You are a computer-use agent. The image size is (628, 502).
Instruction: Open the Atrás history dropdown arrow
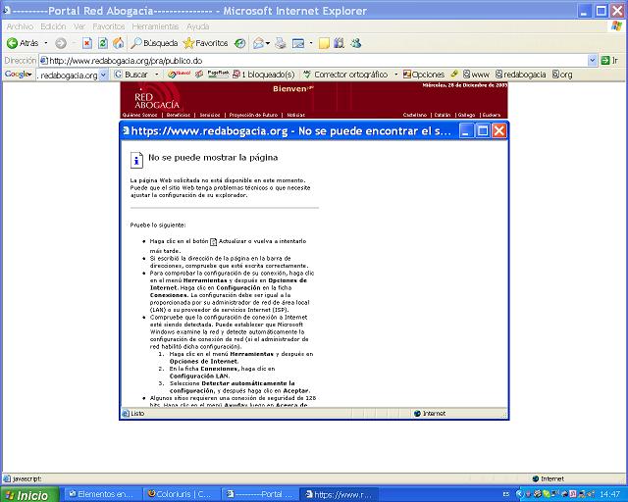coord(46,43)
